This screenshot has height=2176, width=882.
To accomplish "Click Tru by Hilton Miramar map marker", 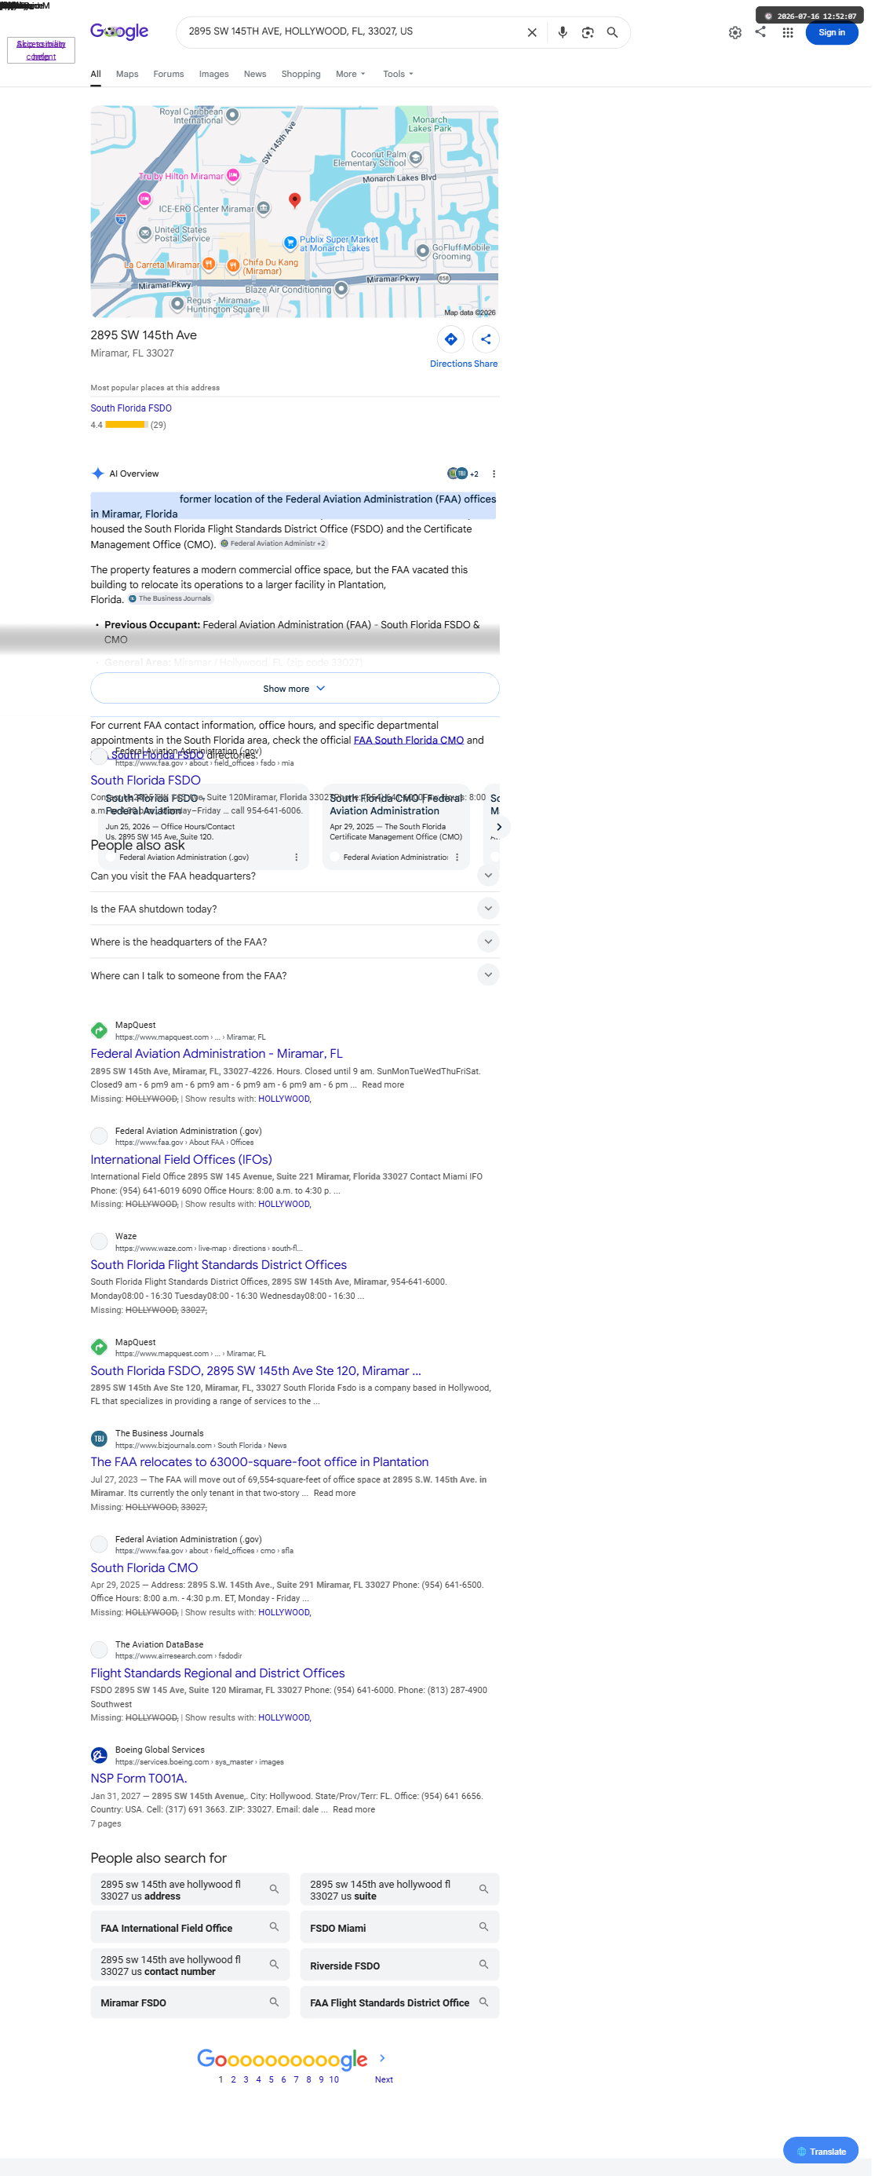I will [233, 175].
